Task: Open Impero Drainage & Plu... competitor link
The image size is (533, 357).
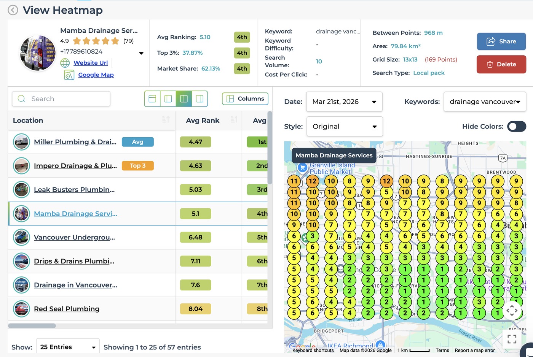Action: point(75,166)
